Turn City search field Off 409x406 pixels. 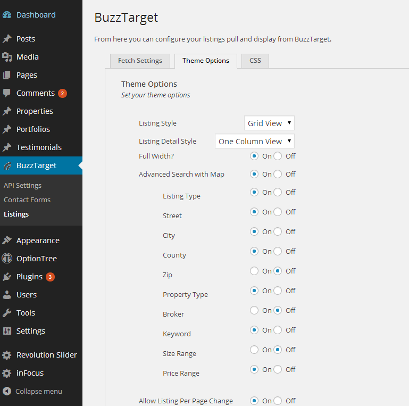tap(278, 231)
